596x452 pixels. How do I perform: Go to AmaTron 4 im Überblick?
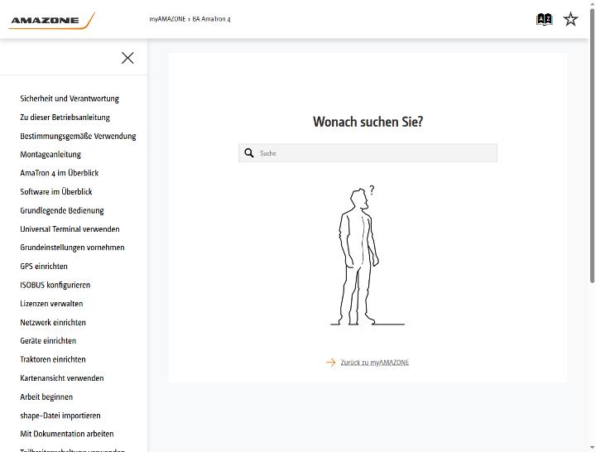pyautogui.click(x=60, y=173)
